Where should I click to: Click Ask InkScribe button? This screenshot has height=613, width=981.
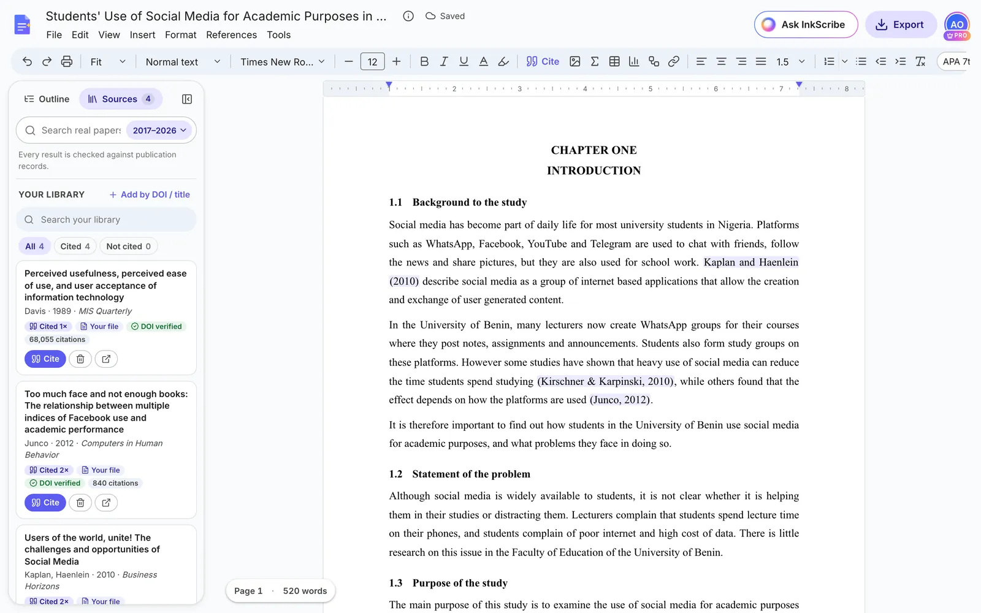click(806, 25)
